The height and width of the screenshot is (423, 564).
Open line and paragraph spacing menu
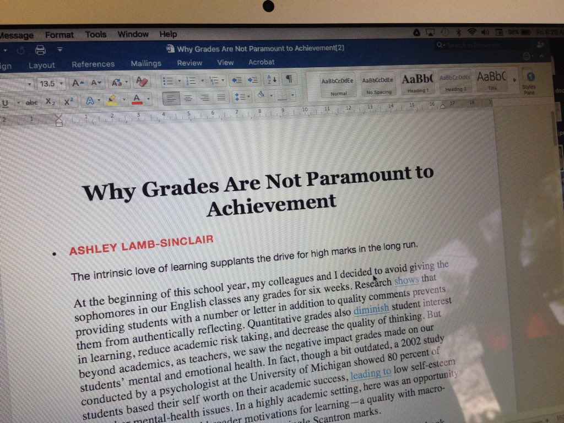241,97
